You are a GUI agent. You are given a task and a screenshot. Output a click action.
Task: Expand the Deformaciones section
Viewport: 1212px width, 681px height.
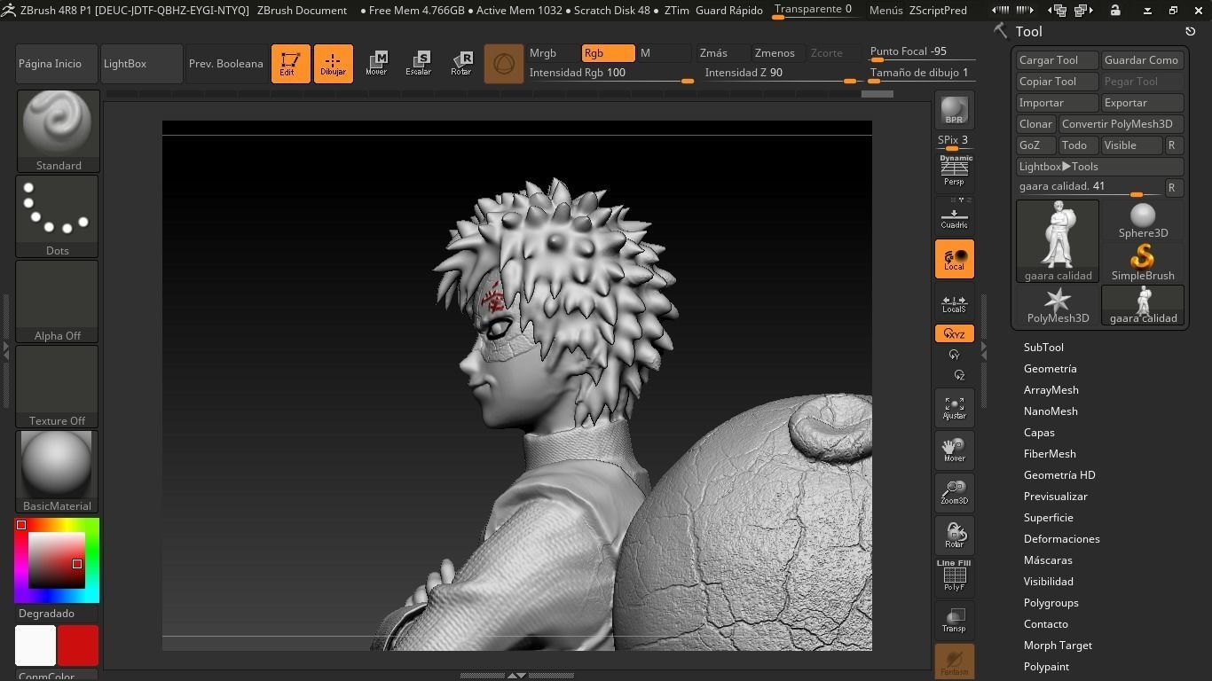coord(1062,539)
